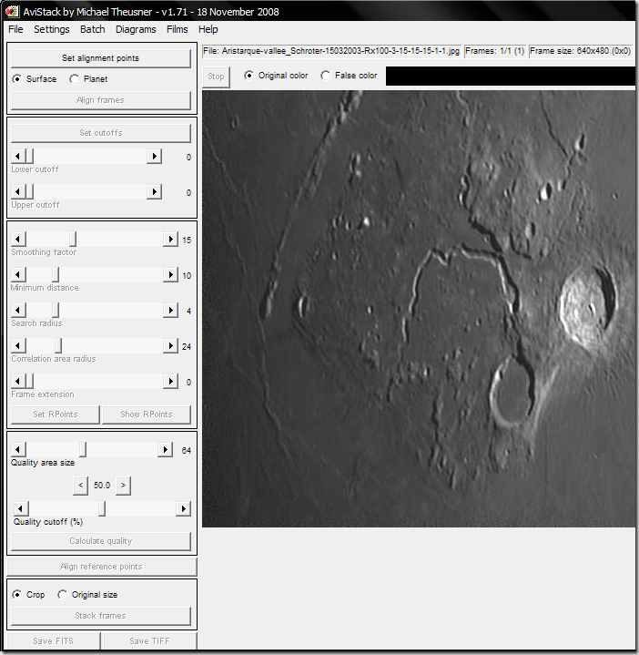Decrease Frame extension with left arrow
The image size is (639, 655).
tap(17, 382)
